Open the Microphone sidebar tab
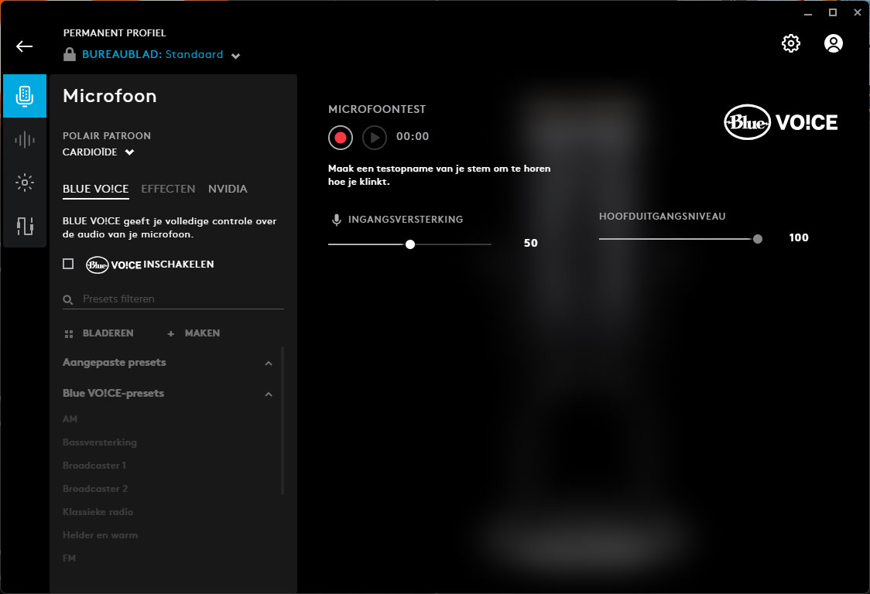This screenshot has width=870, height=594. (25, 96)
